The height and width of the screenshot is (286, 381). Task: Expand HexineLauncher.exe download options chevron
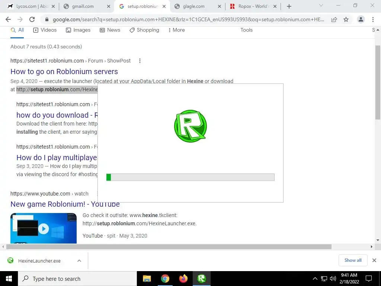[79, 261]
